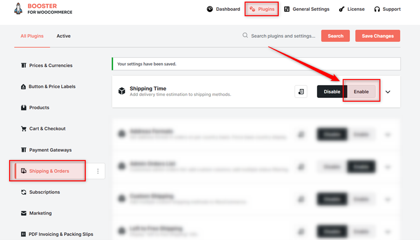Image resolution: width=420 pixels, height=240 pixels.
Task: Open three-dot menu beside Shipping & Orders
Action: tap(98, 171)
